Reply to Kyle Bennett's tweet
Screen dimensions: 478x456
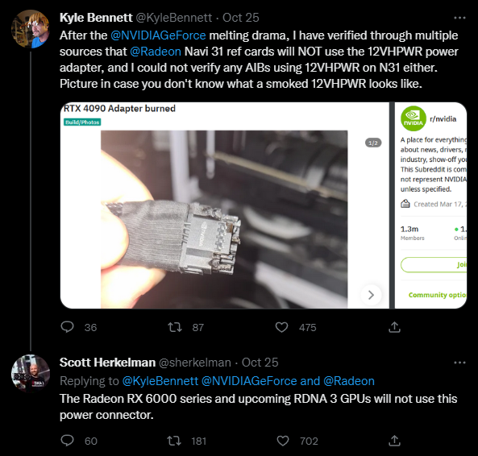68,327
